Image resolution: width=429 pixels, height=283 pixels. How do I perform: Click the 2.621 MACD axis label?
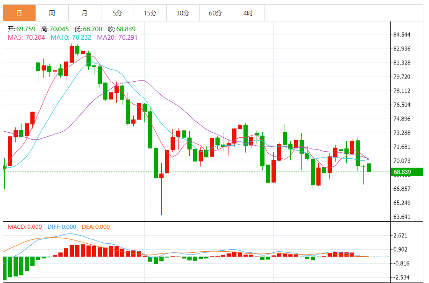(400, 235)
